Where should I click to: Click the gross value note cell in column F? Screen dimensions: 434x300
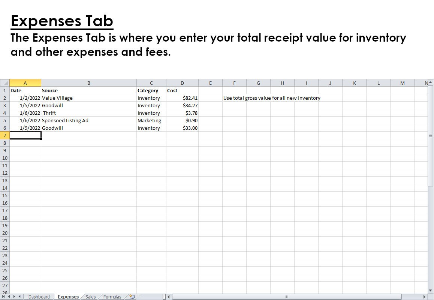coord(234,98)
